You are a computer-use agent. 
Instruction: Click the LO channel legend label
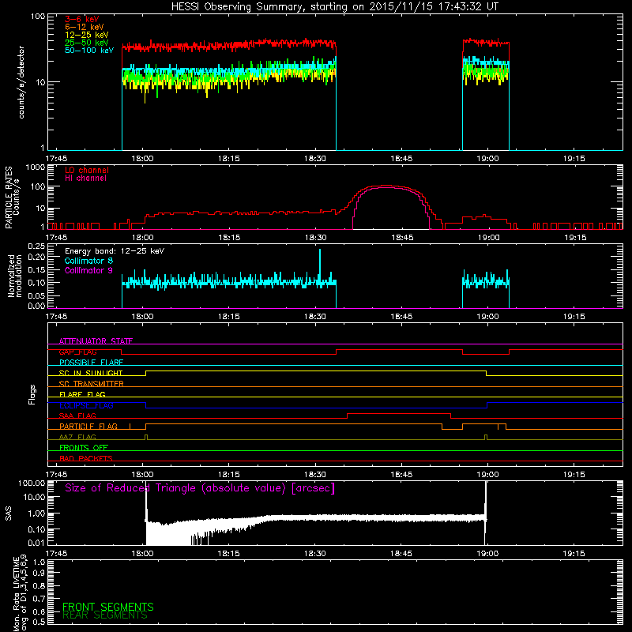pyautogui.click(x=87, y=170)
